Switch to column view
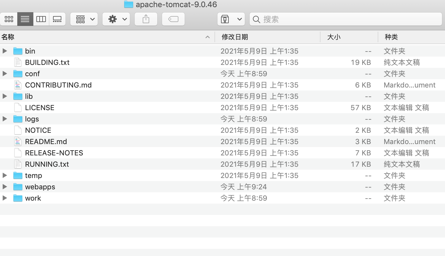445x256 pixels. (x=41, y=19)
